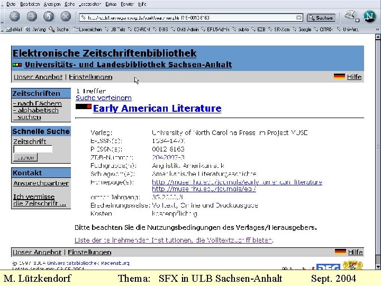Screen dimensions: 381x286
Task: Open the EZB bookmark
Action: tap(259, 30)
